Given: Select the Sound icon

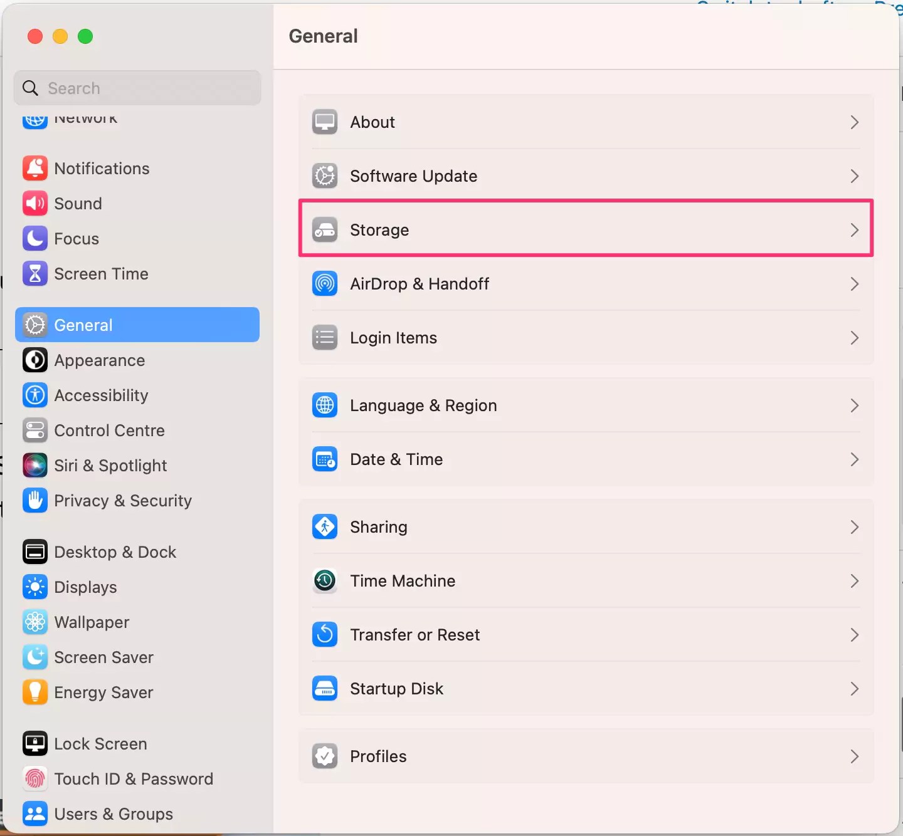Looking at the screenshot, I should pyautogui.click(x=35, y=203).
